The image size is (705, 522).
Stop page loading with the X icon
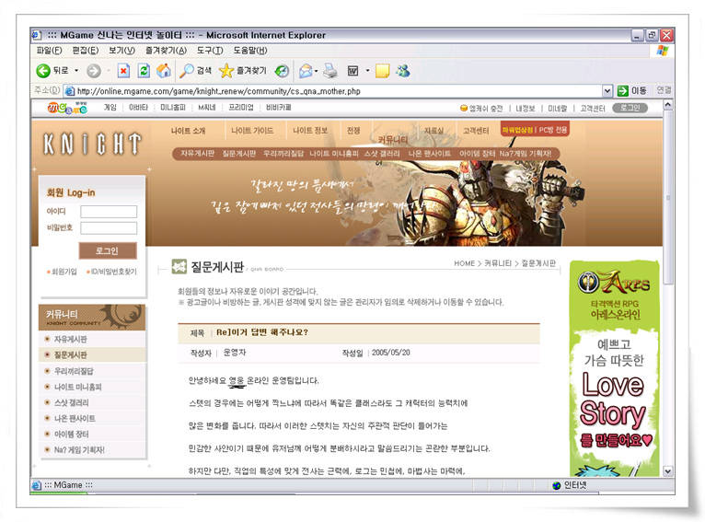(x=123, y=71)
